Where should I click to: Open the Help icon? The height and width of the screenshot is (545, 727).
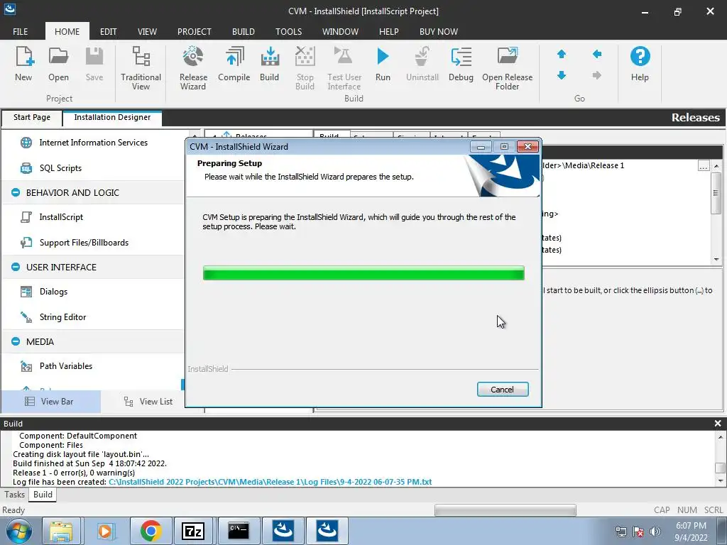point(640,64)
